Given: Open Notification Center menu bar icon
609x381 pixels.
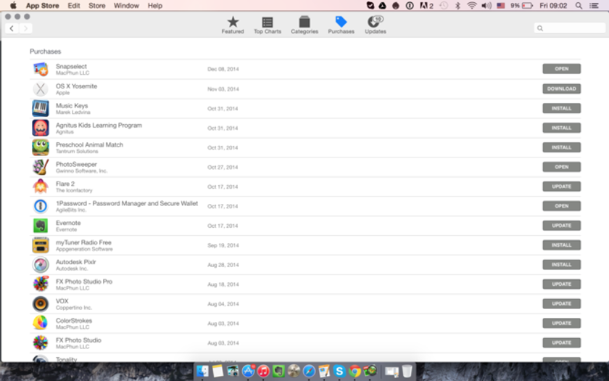Looking at the screenshot, I should (x=594, y=6).
